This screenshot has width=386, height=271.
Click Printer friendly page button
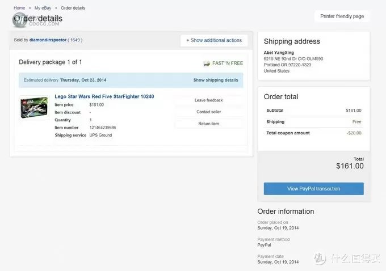point(342,16)
